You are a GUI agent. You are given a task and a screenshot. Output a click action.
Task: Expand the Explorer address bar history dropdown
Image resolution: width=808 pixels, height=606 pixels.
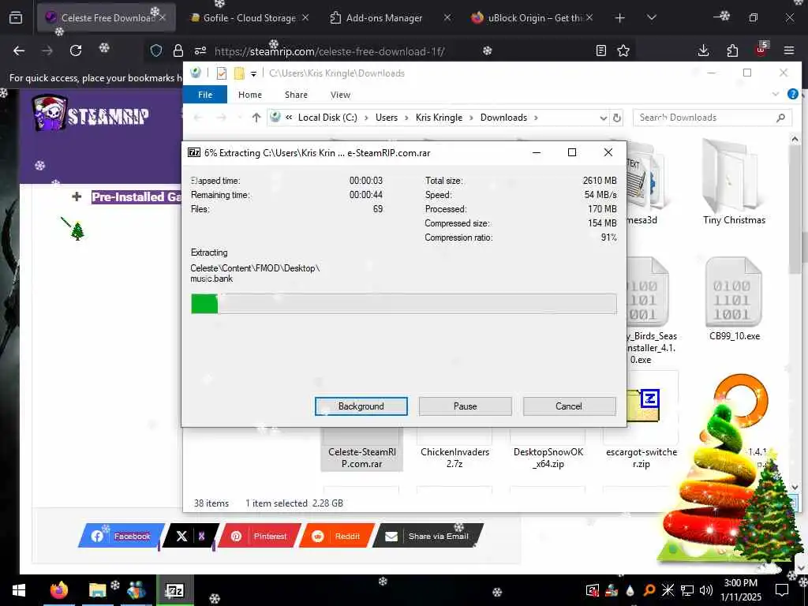(603, 118)
